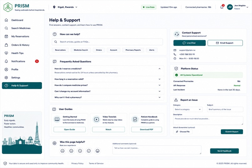Click Download PDF button
Screen dimensions: 252x168
click(x=147, y=130)
